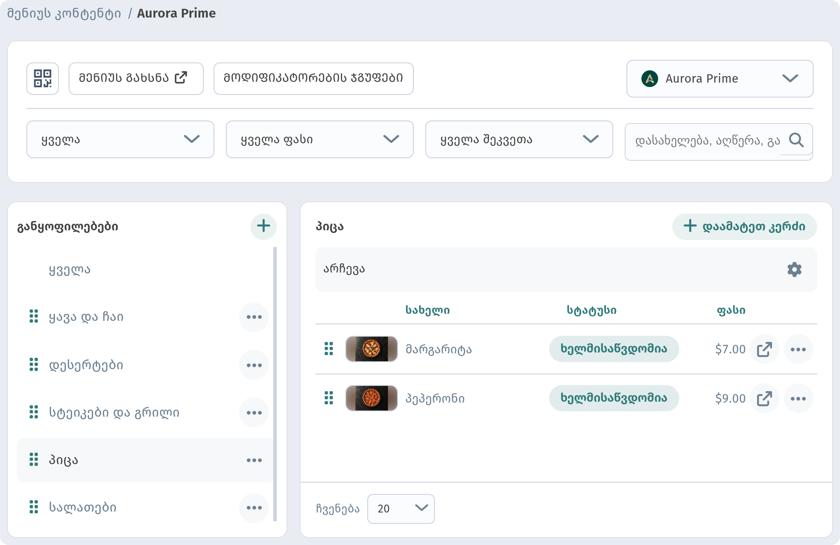
Task: Click დაამატეთ კერძი add dish button
Action: point(745,226)
